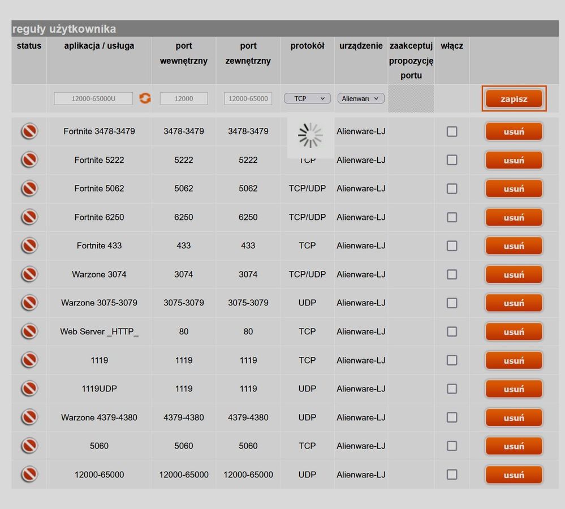
Task: Delete the Fortnite 6250 rule with usuń
Action: tap(514, 217)
